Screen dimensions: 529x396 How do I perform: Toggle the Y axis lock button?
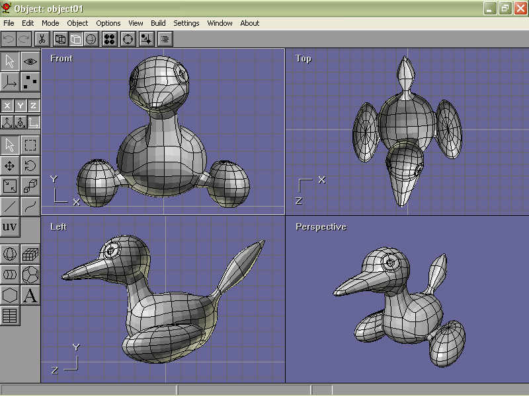(20, 106)
